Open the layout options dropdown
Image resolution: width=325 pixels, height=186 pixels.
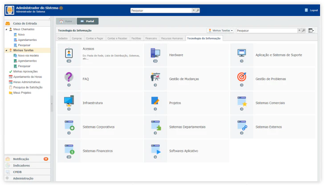click(311, 30)
